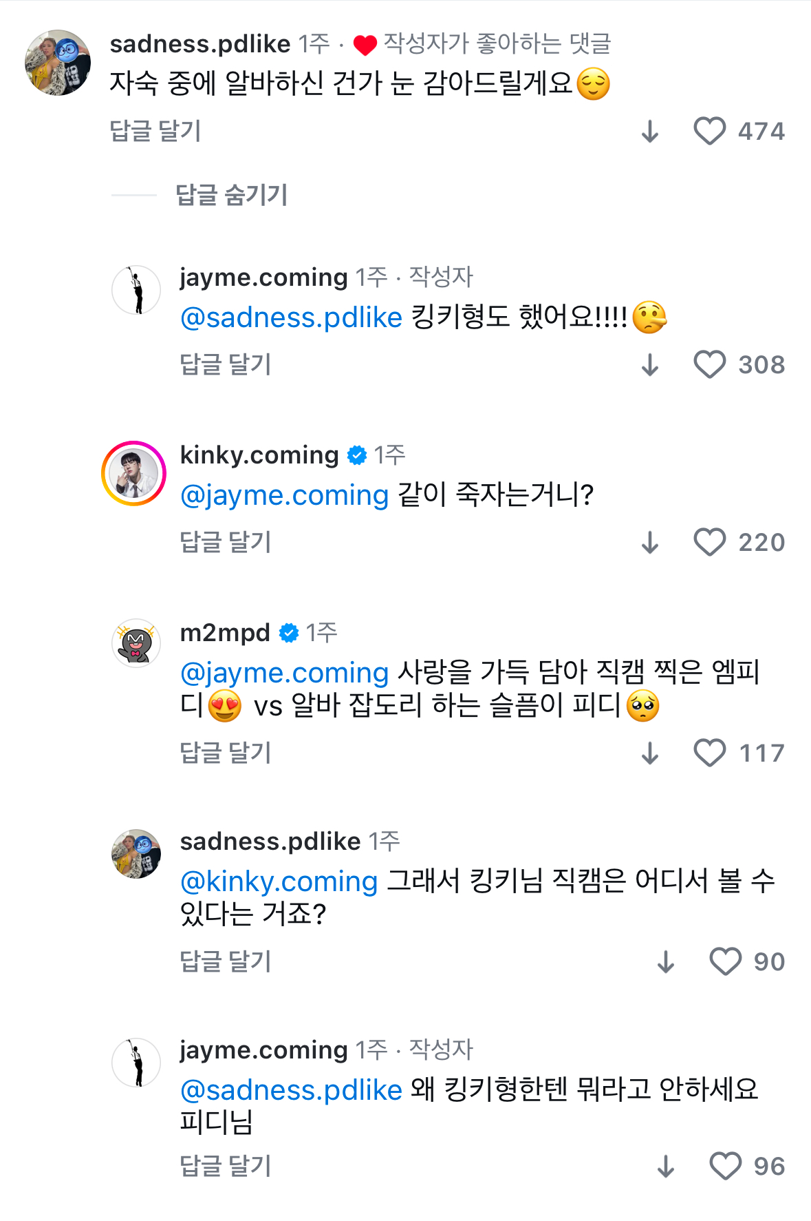
Task: Tap heart on last jayme.coming reply with 96 likes
Action: [x=725, y=1166]
